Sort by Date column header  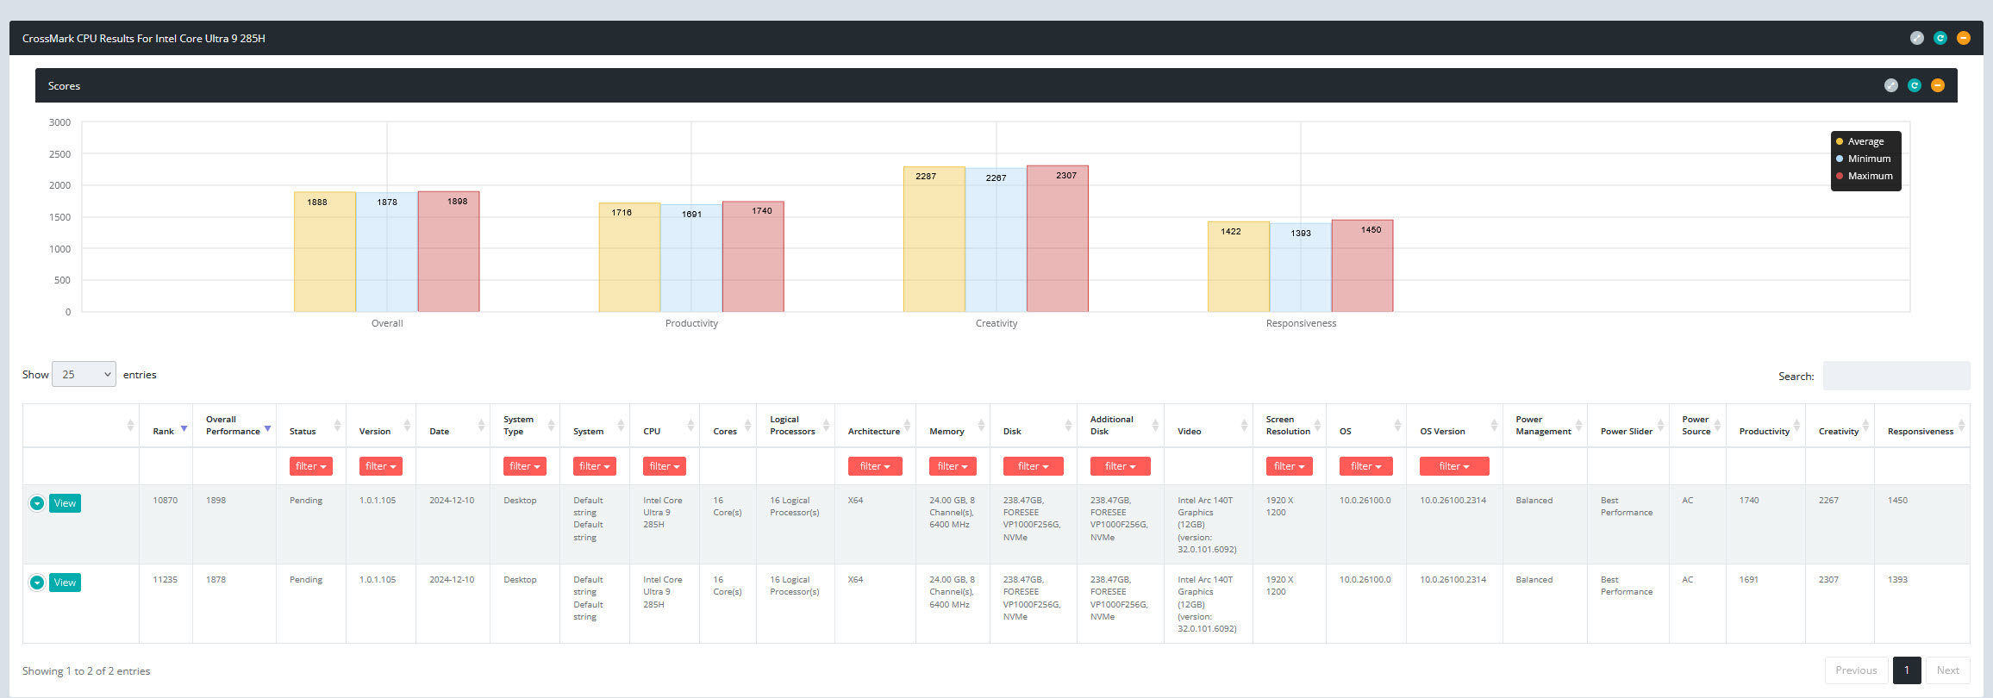(x=453, y=426)
